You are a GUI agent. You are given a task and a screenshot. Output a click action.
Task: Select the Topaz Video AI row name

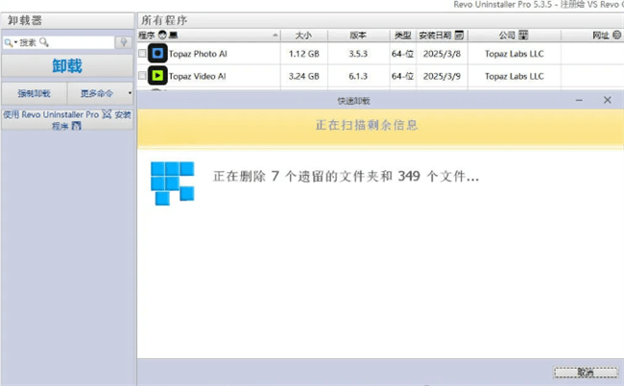pos(198,76)
